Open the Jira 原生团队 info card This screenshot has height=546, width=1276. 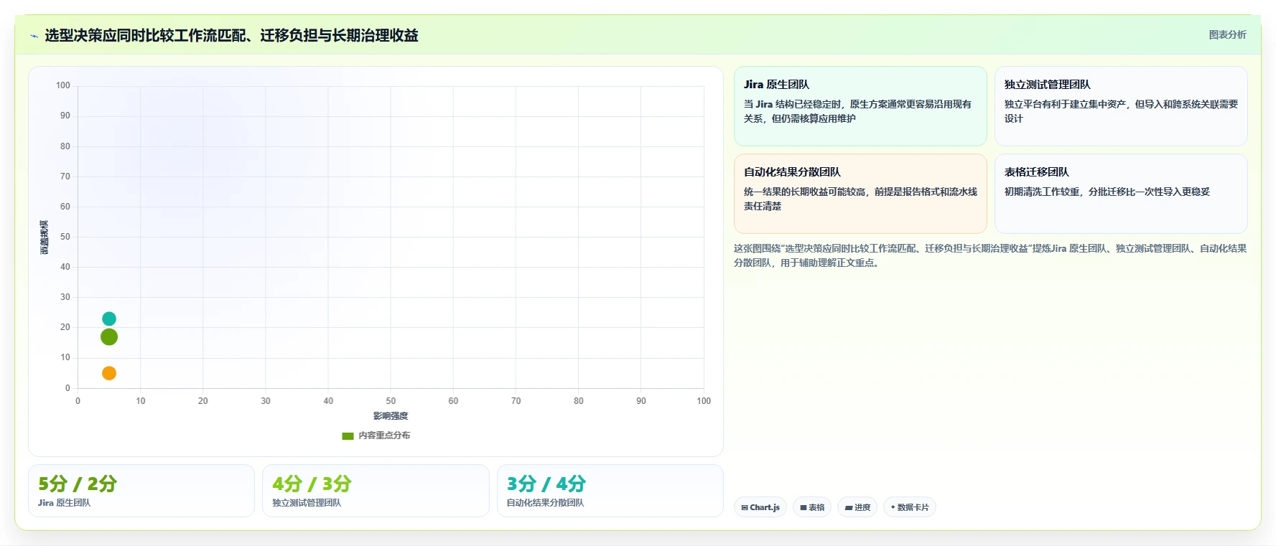(860, 106)
